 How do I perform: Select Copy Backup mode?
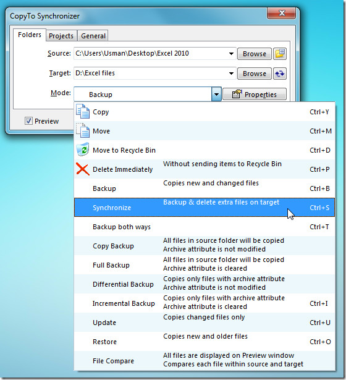pyautogui.click(x=205, y=245)
